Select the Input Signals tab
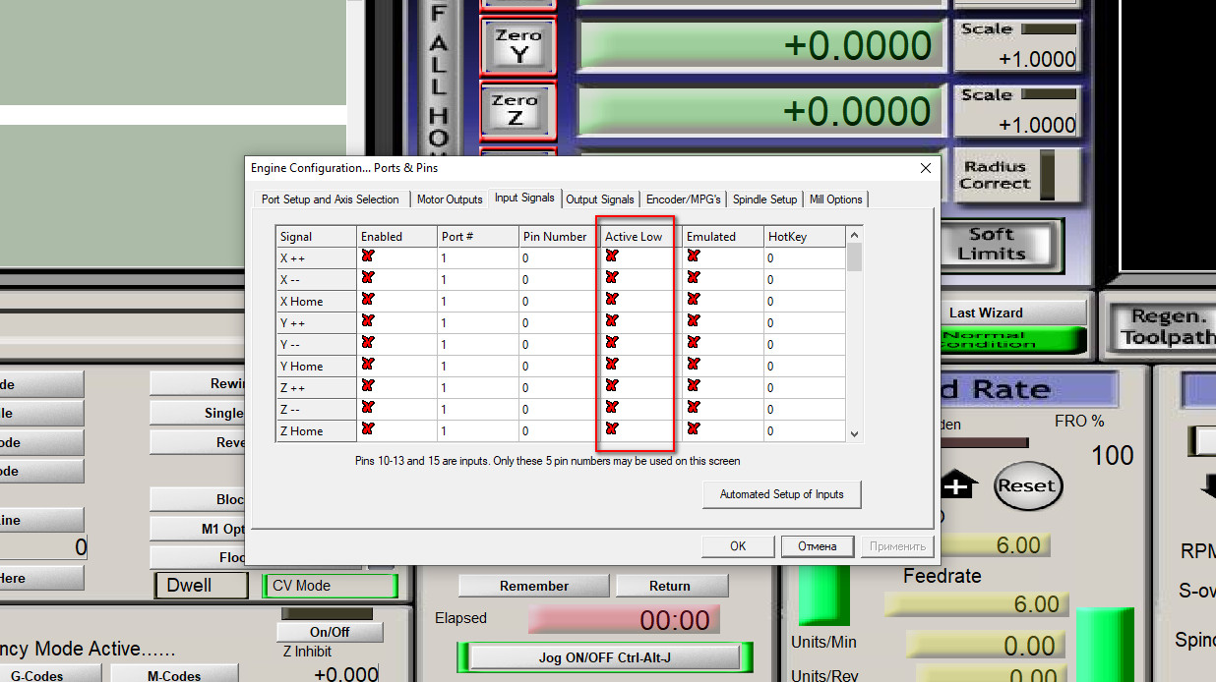Image resolution: width=1216 pixels, height=682 pixels. (524, 198)
